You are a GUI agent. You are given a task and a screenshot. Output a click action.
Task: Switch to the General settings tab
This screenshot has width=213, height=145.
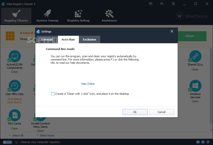pyautogui.click(x=47, y=39)
